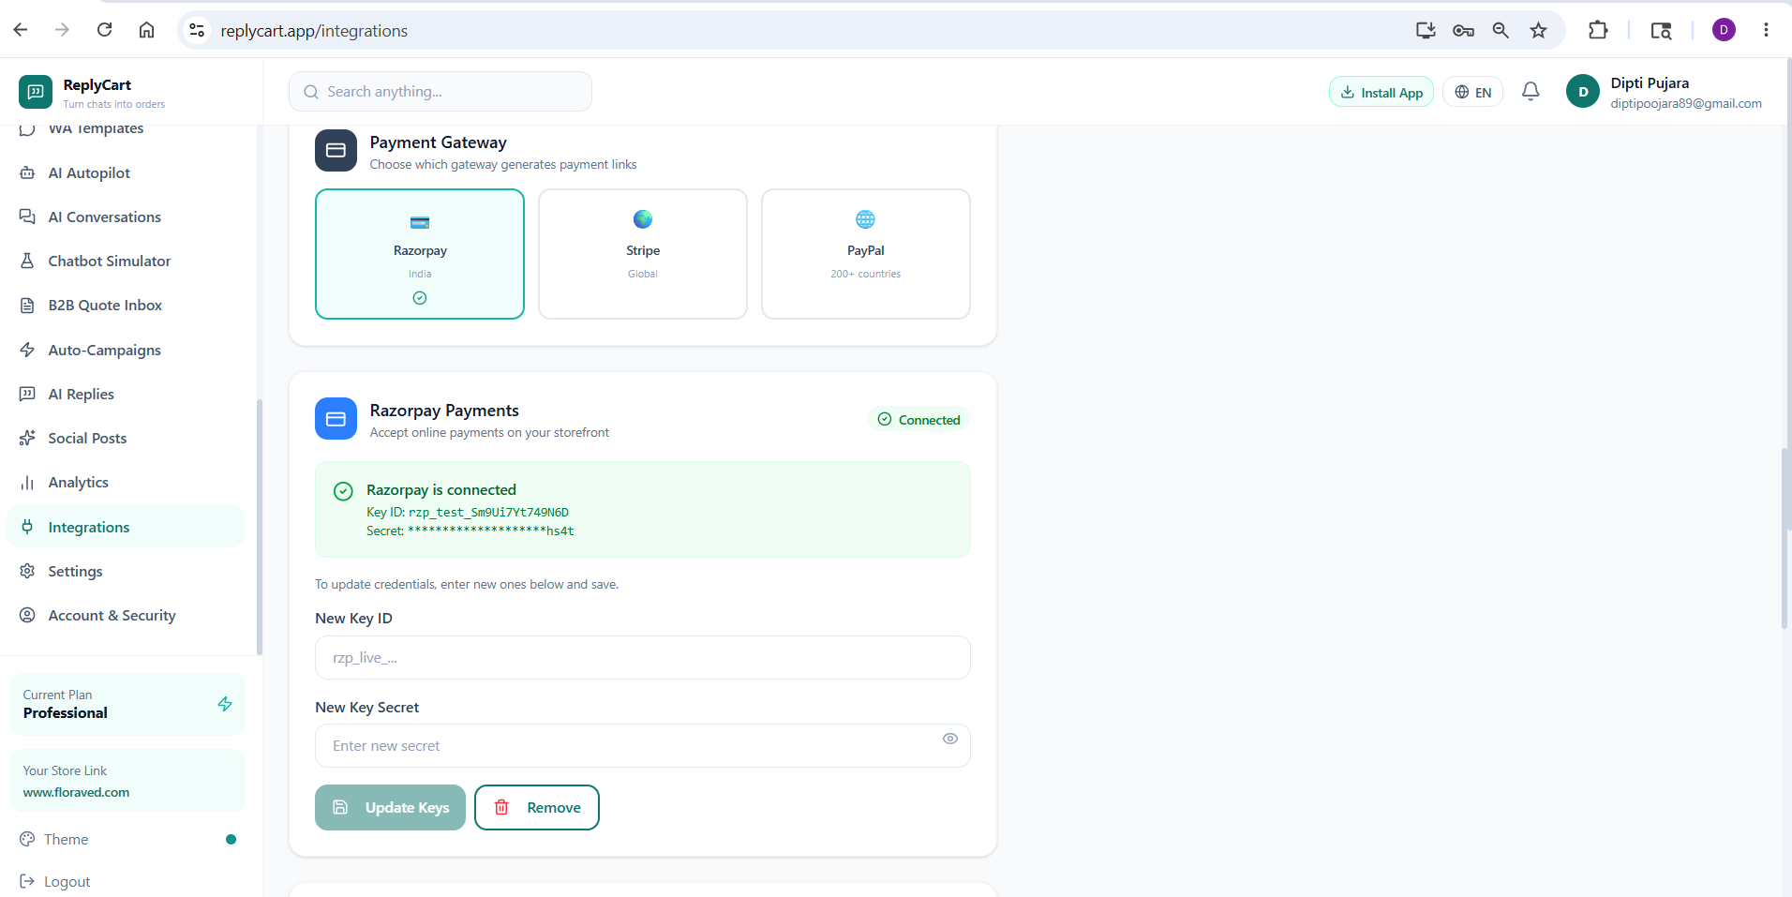Viewport: 1792px width, 897px height.
Task: Click the Dipti Pujara avatar circle
Action: pos(1583,92)
